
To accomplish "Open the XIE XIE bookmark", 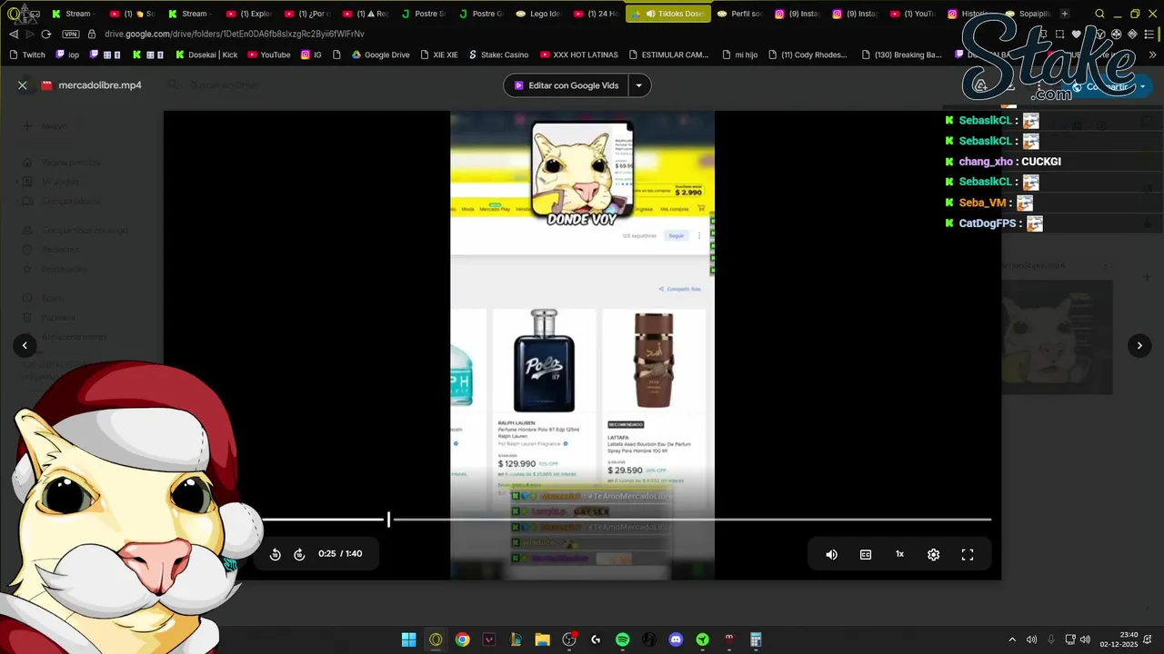I will click(438, 54).
